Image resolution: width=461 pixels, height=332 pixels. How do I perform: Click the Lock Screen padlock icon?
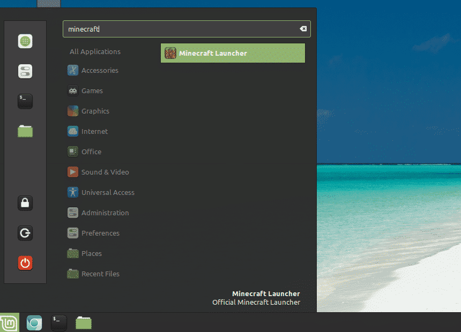pos(25,203)
